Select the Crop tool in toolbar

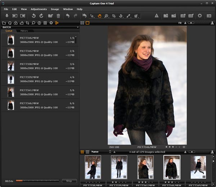(x=114, y=16)
